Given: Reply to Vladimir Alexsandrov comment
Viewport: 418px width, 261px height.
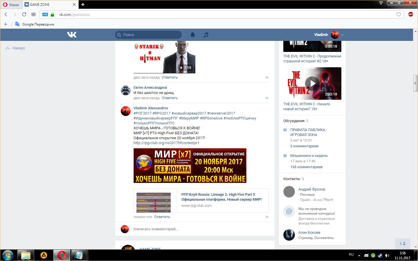Looking at the screenshot, I should coord(162,217).
